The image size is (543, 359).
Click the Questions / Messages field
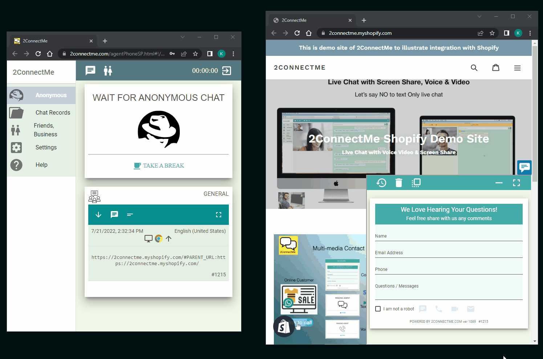[449, 291]
